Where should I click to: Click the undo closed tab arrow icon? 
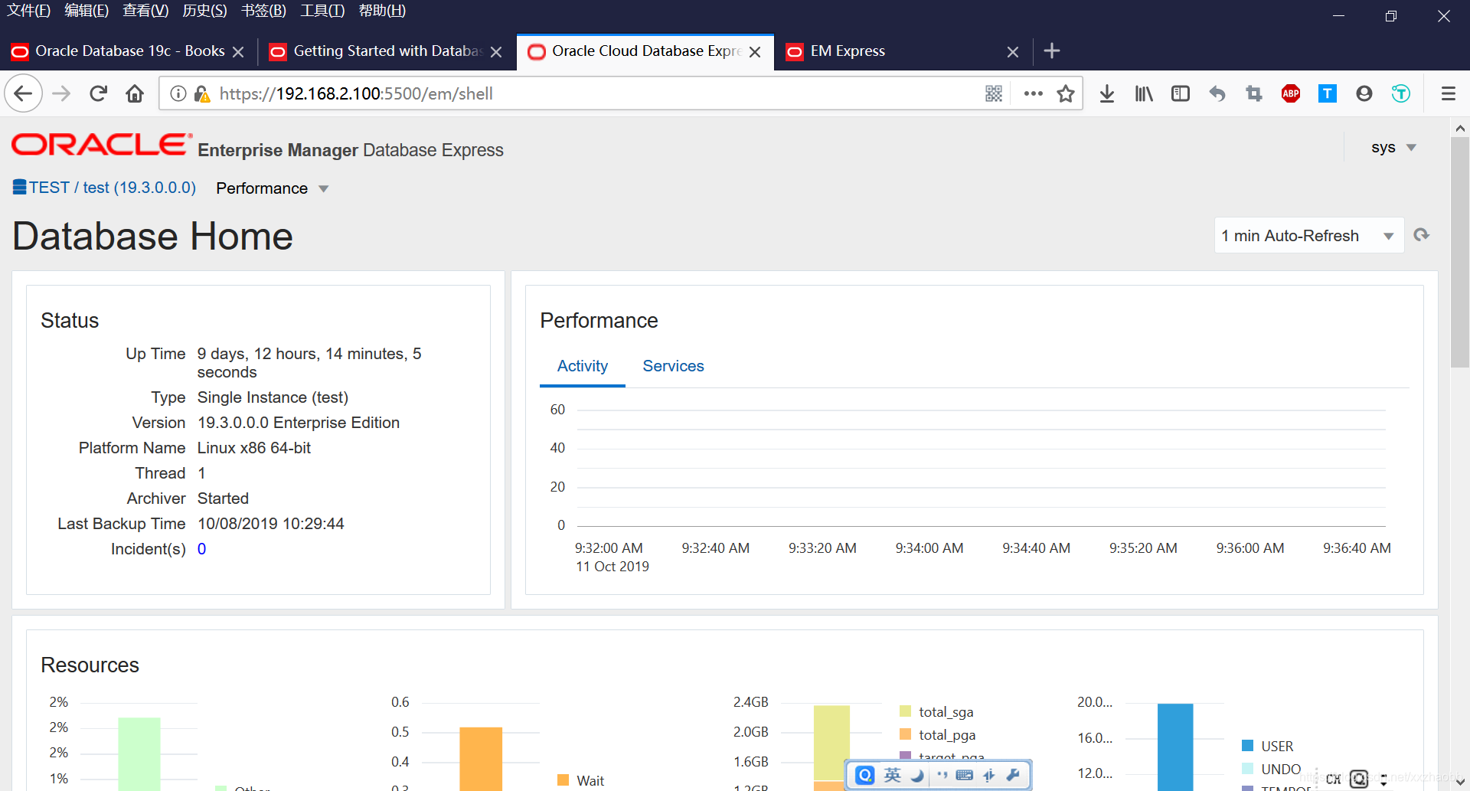(1217, 93)
